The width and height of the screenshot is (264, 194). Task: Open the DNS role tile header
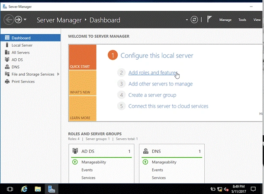pos(172,151)
